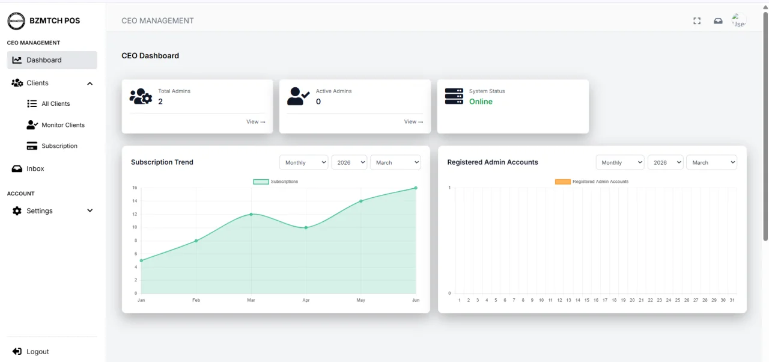Click the Settings gear icon
Image resolution: width=769 pixels, height=362 pixels.
click(x=17, y=211)
